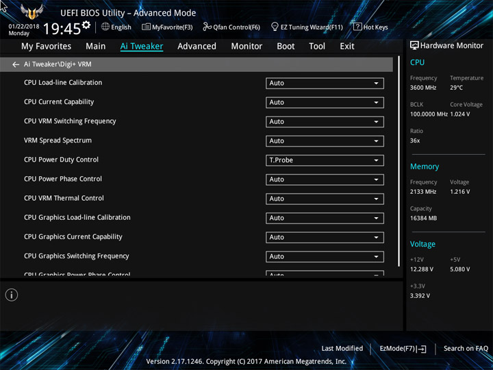This screenshot has height=370, width=493.
Task: Open the English language selector globe icon
Action: 105,27
